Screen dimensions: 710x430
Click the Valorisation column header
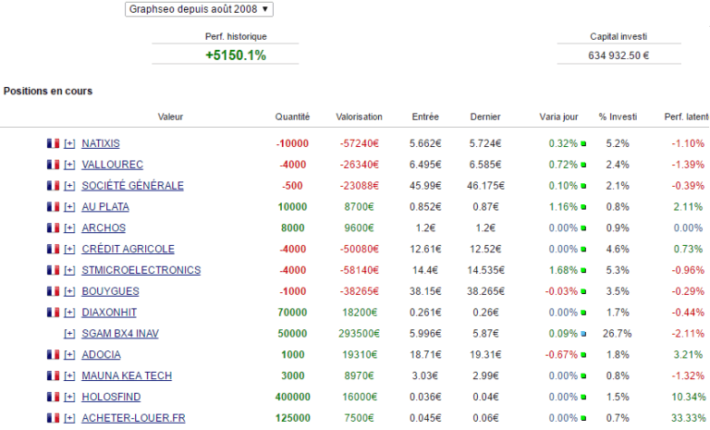[359, 117]
